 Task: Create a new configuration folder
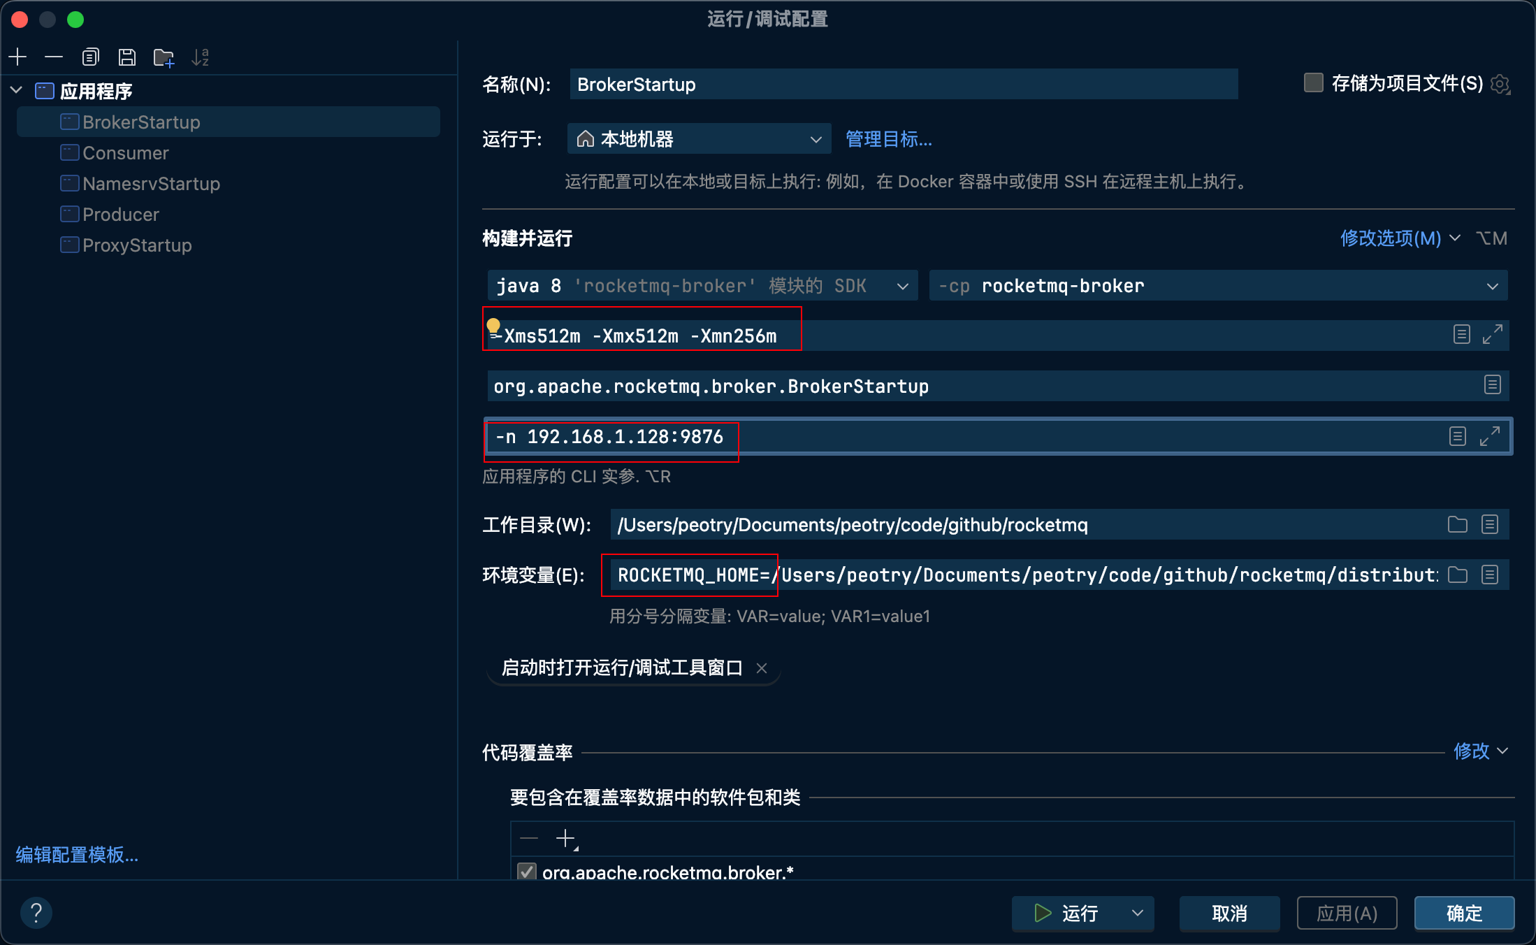coord(164,57)
